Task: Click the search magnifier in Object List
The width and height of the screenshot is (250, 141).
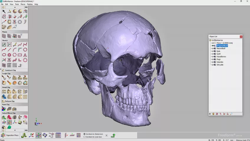Action: tap(231, 114)
